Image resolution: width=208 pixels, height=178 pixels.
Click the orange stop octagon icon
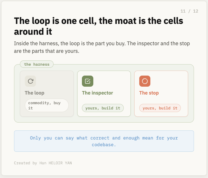pyautogui.click(x=145, y=81)
